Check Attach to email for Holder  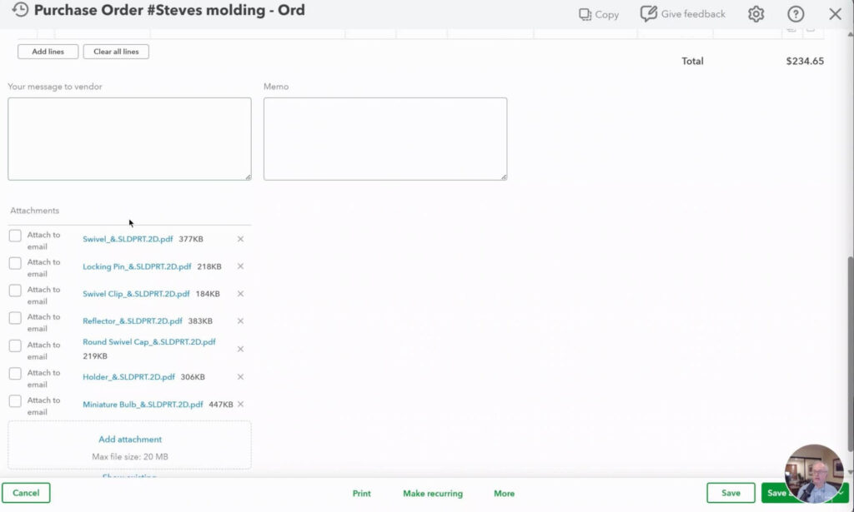click(x=15, y=374)
